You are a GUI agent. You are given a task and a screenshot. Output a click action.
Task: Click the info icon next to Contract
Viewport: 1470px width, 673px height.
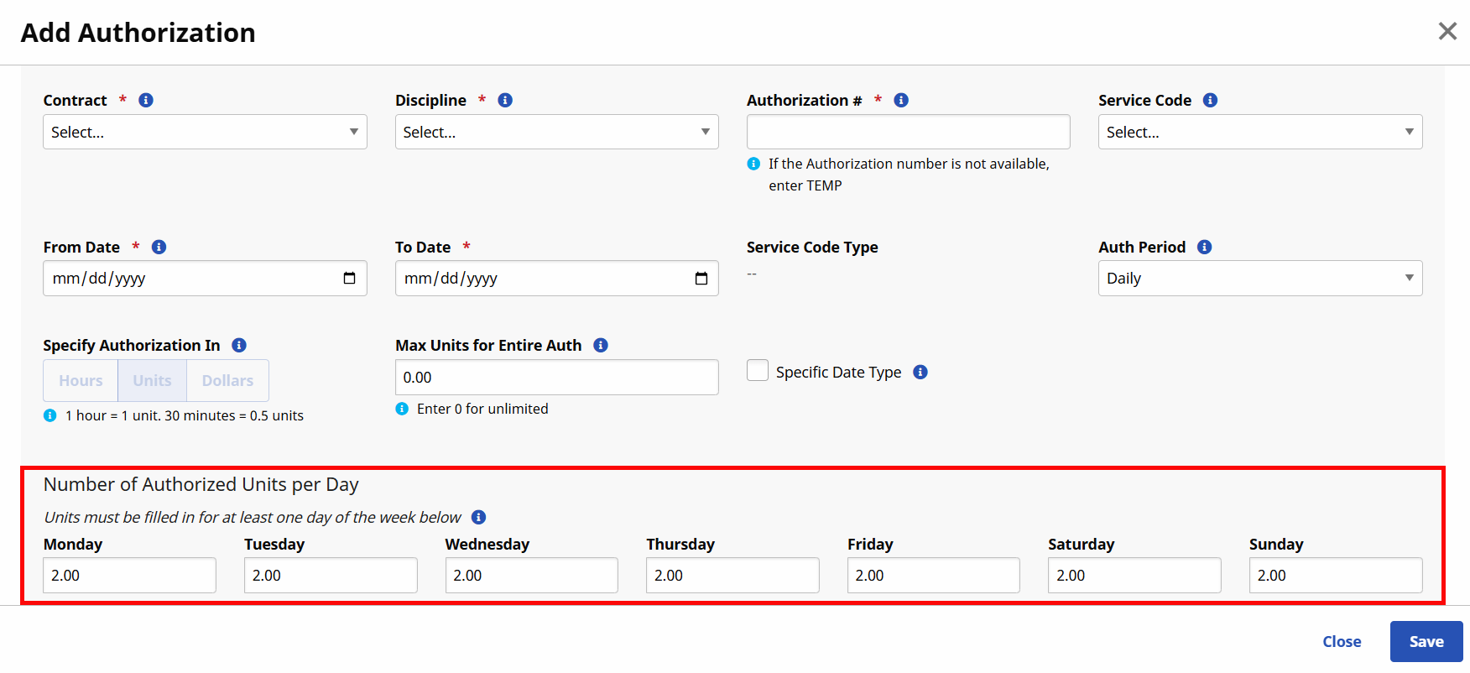coord(146,101)
